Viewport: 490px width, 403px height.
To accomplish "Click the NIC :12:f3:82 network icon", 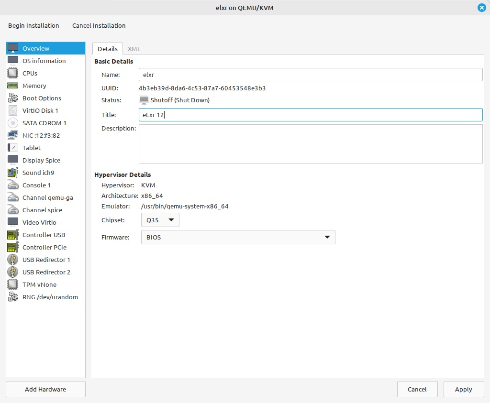I will 13,135.
